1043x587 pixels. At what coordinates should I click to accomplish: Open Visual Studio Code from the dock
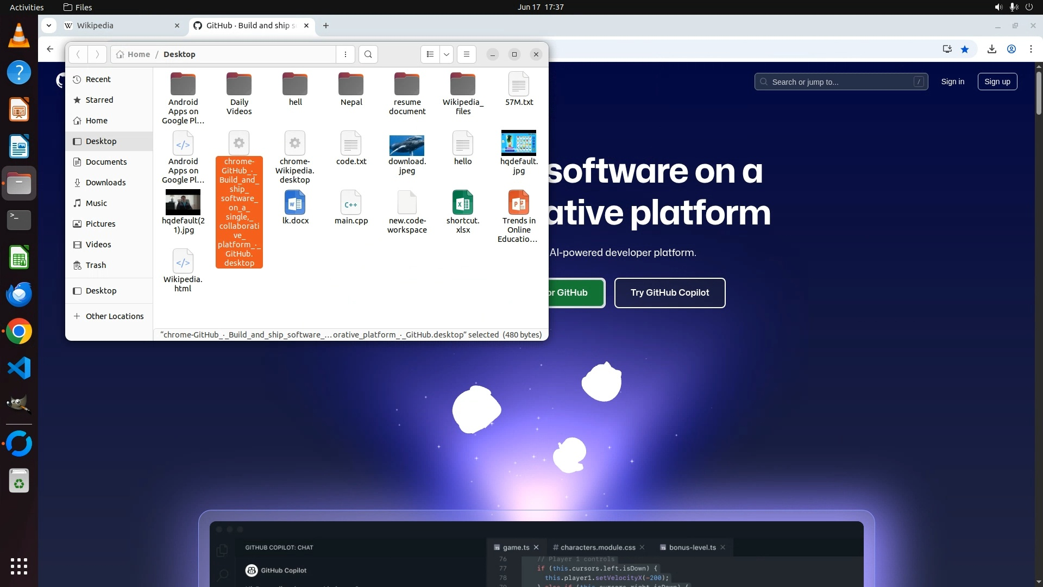(19, 369)
